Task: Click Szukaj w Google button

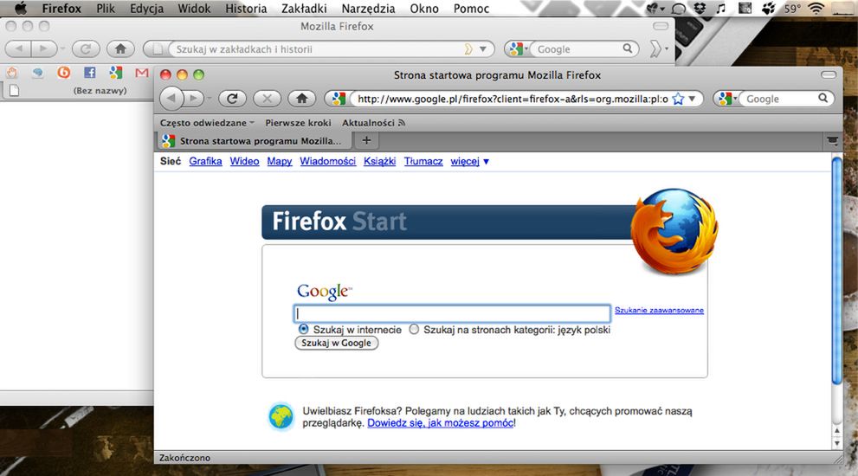Action: (336, 343)
